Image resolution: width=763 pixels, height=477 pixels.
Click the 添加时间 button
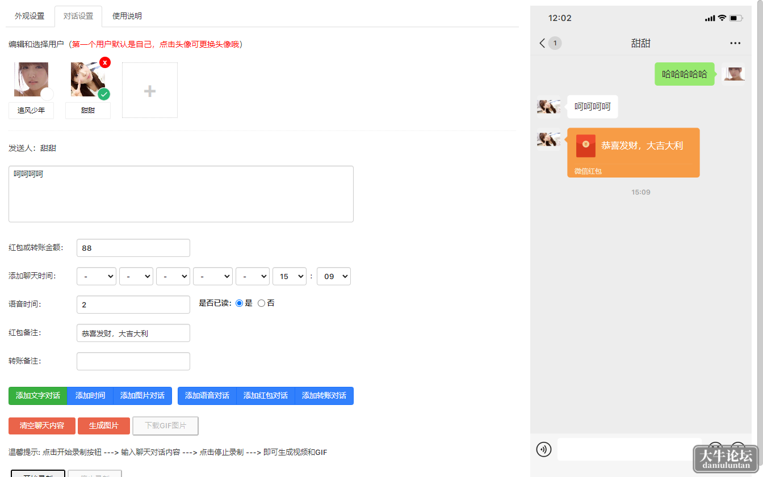tap(90, 396)
